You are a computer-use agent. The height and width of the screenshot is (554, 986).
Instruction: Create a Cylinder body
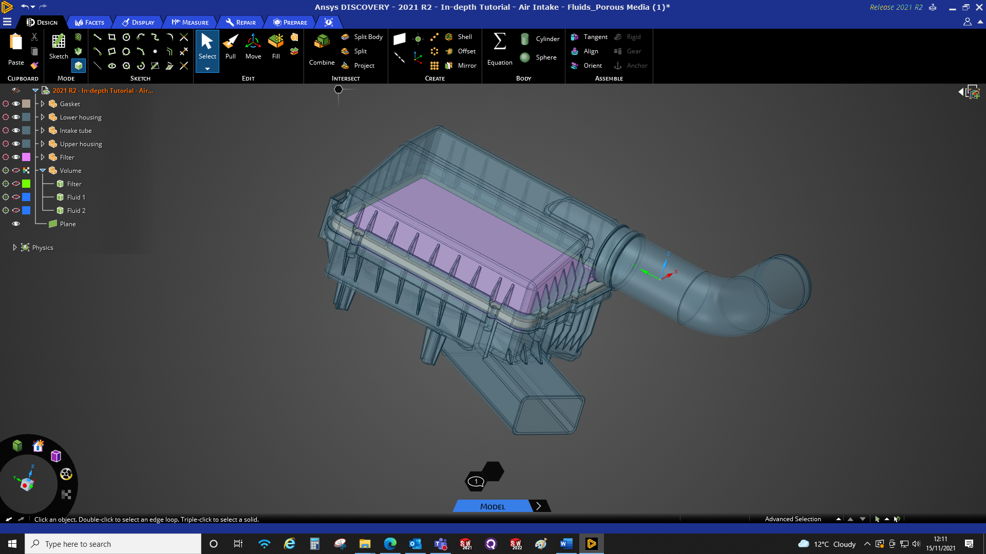pyautogui.click(x=540, y=39)
